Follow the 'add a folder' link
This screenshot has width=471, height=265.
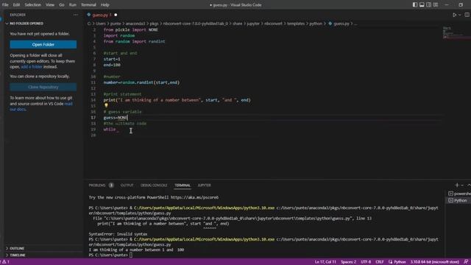tap(32, 67)
